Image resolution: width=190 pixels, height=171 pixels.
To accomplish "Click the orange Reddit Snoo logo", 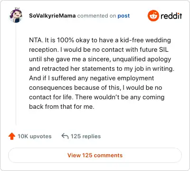I will point(153,16).
